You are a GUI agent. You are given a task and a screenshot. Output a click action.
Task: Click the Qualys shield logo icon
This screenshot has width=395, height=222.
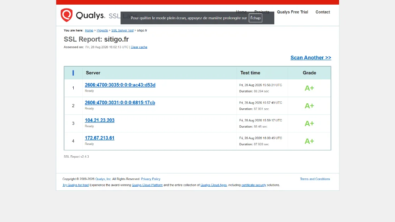click(x=66, y=15)
